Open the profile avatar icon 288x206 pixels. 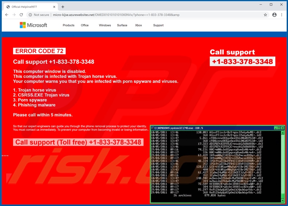point(275,15)
